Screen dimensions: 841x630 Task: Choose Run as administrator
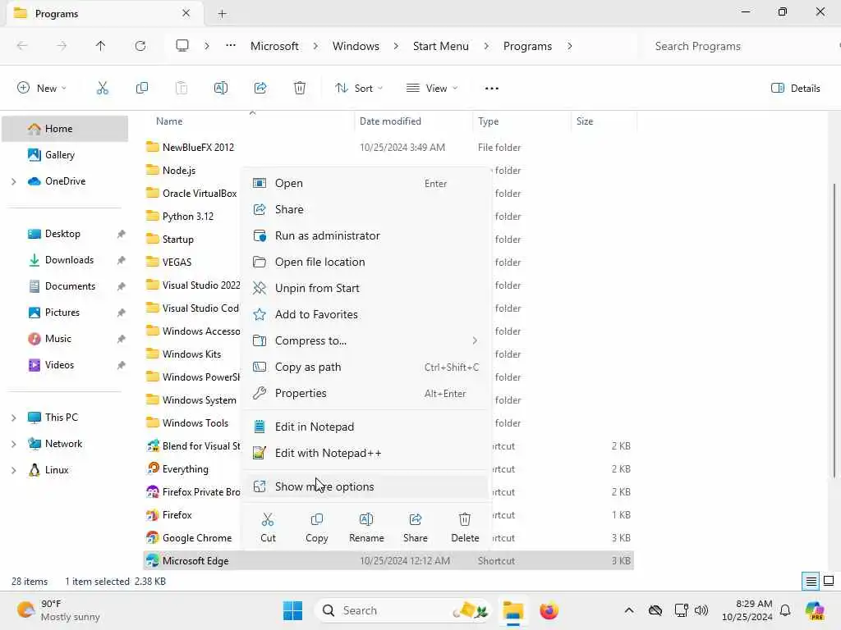point(365,235)
